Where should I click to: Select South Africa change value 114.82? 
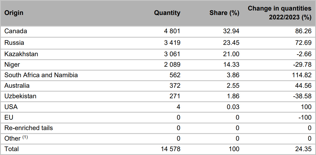point(301,75)
